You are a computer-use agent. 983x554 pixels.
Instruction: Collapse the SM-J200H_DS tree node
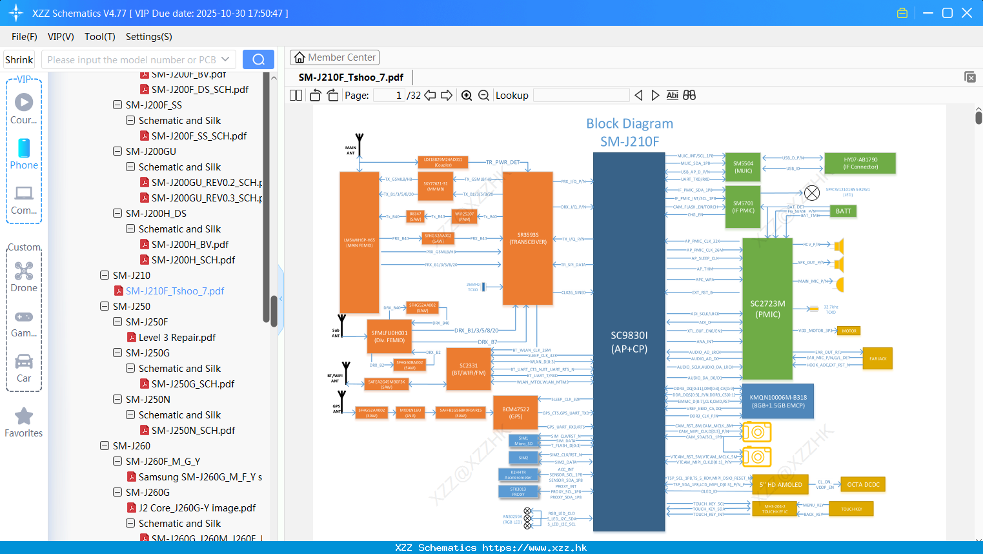pos(117,213)
